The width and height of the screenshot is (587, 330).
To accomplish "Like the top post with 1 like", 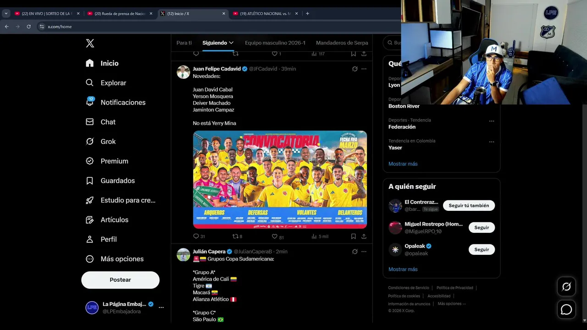I will point(276,54).
